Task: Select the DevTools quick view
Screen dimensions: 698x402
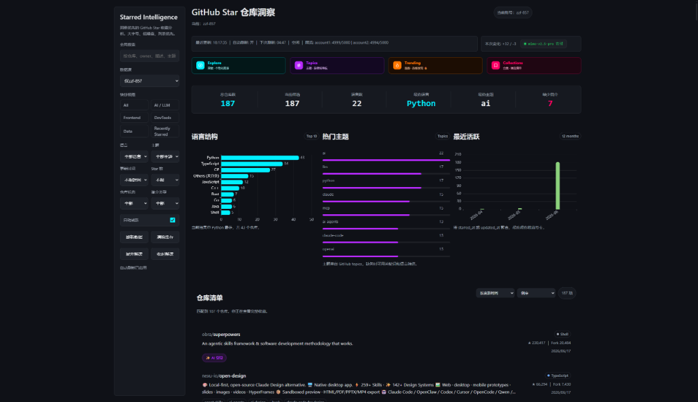Action: coord(165,117)
